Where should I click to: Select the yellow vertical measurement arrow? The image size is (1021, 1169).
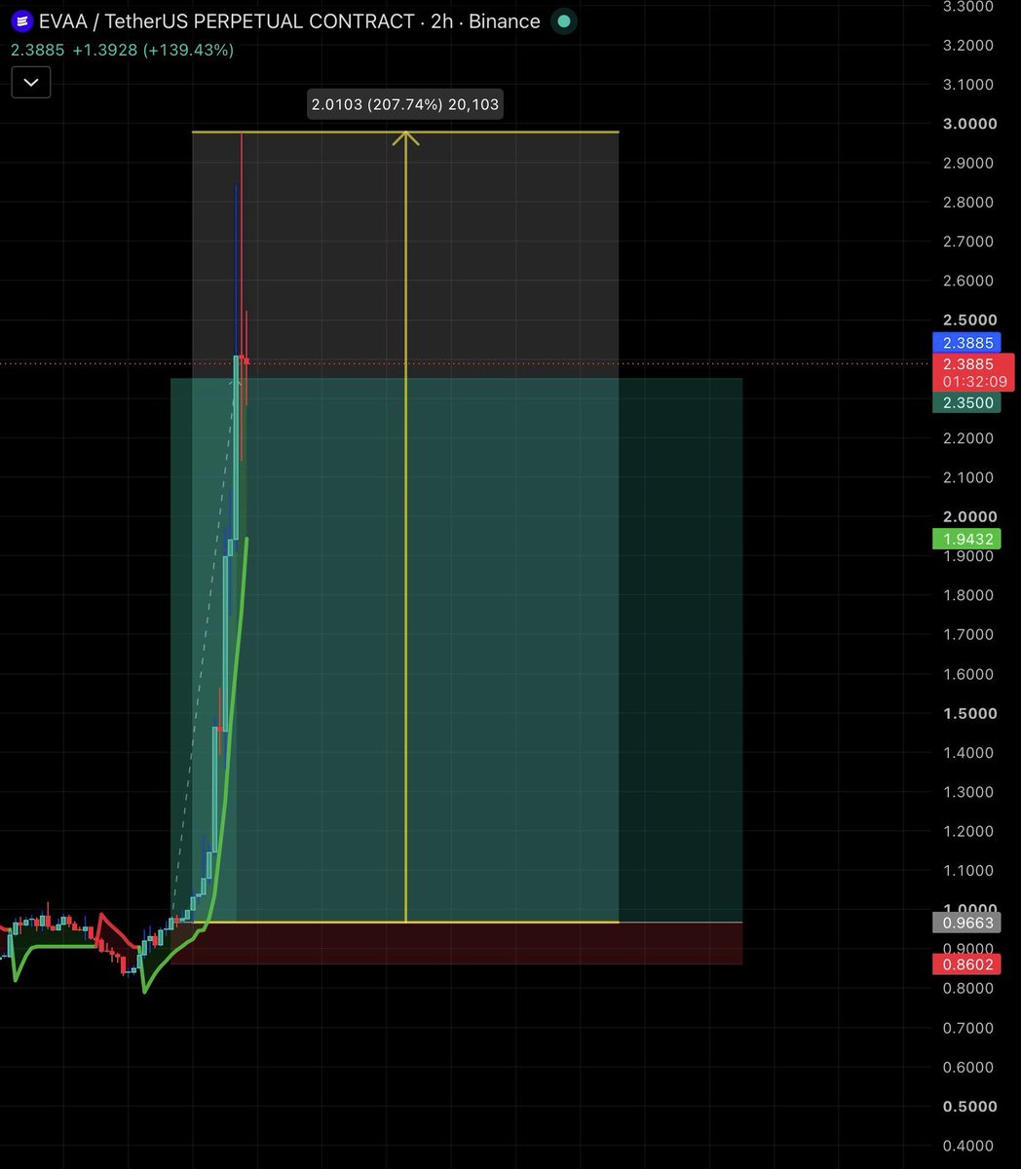tap(405, 526)
